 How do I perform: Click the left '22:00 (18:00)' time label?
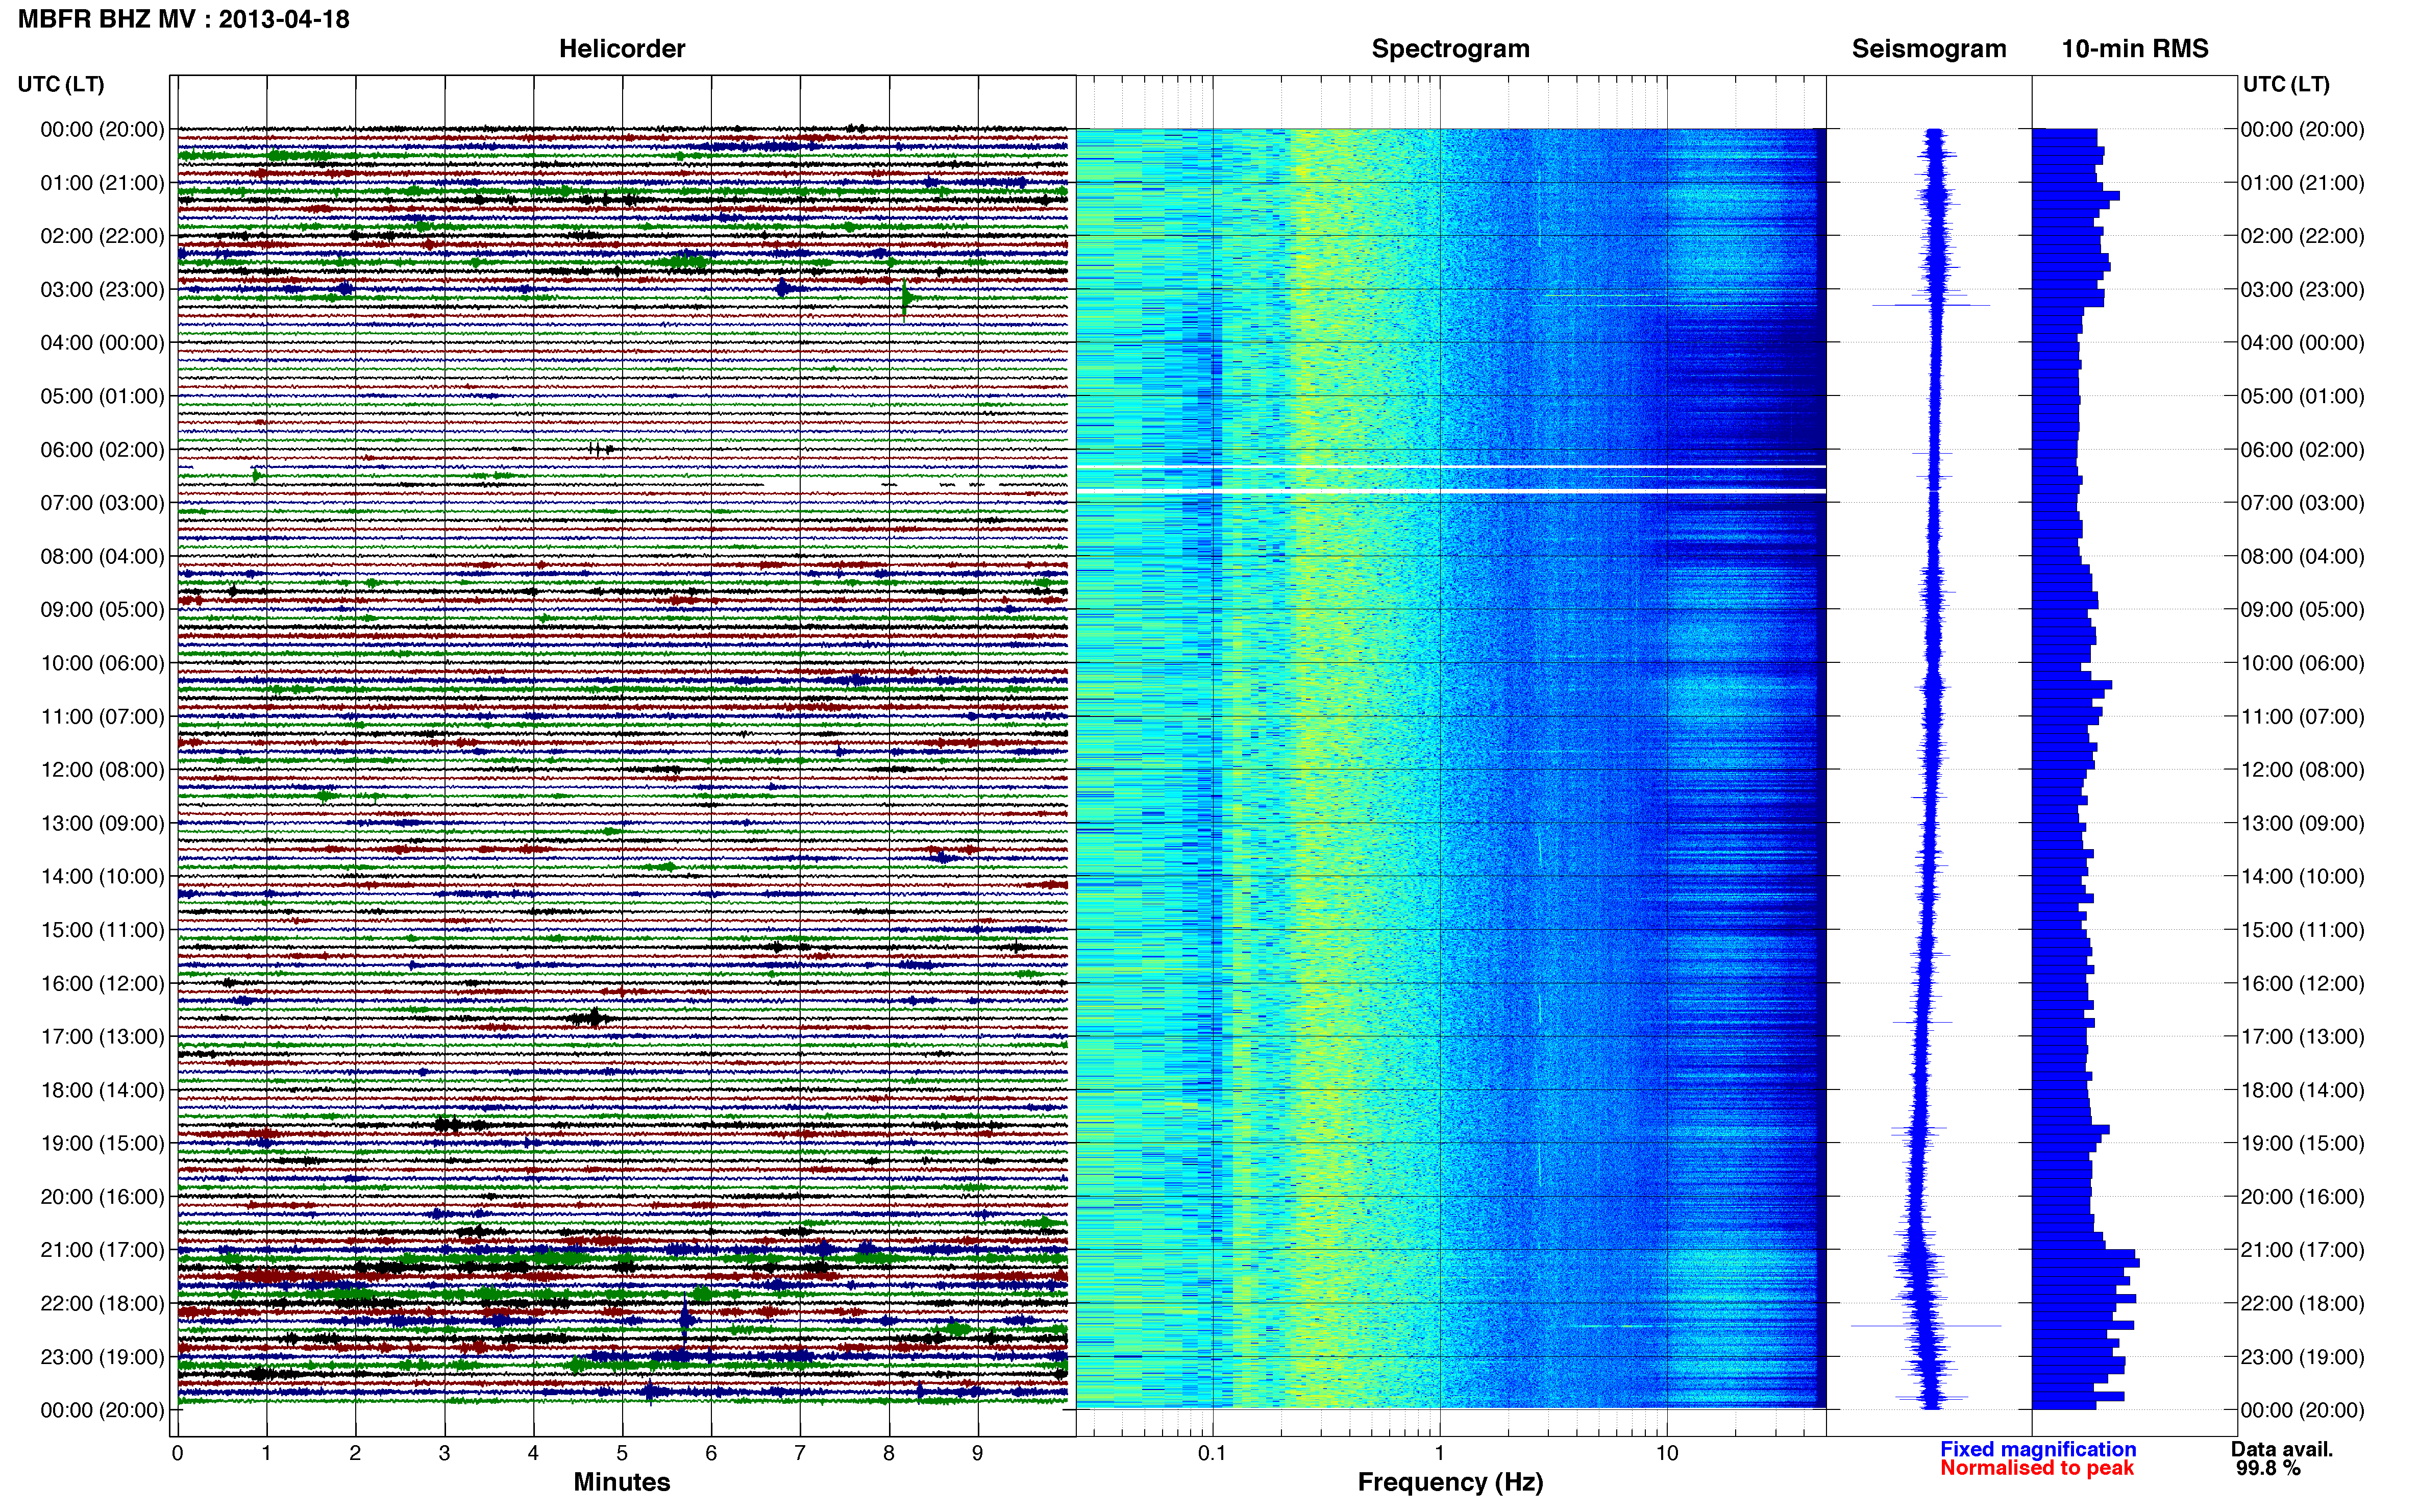coord(102,1303)
